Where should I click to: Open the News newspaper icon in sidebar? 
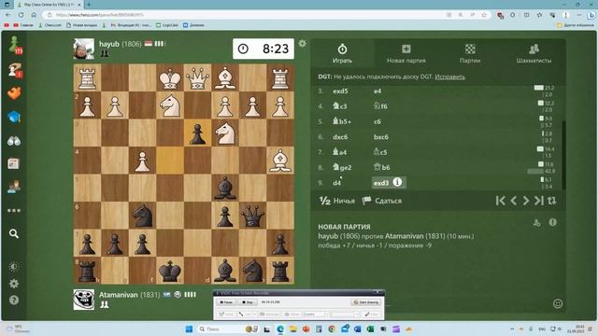point(14,164)
